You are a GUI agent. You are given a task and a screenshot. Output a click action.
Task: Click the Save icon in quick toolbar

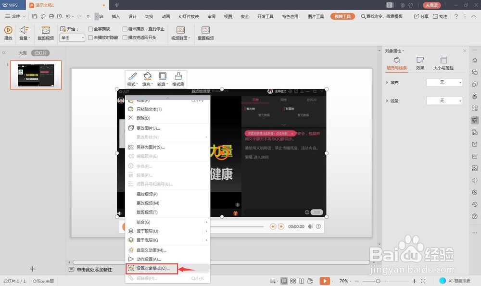tap(35, 16)
